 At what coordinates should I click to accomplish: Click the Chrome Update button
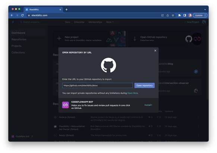pyautogui.click(x=199, y=15)
